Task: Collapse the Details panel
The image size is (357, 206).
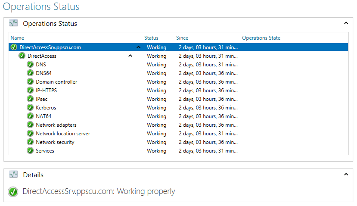Action: (346, 175)
